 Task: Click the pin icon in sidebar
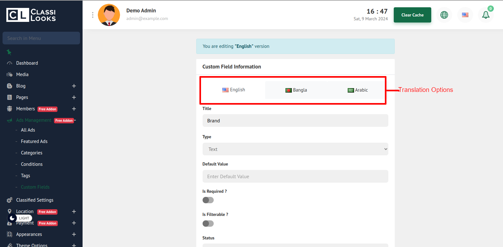[9, 52]
